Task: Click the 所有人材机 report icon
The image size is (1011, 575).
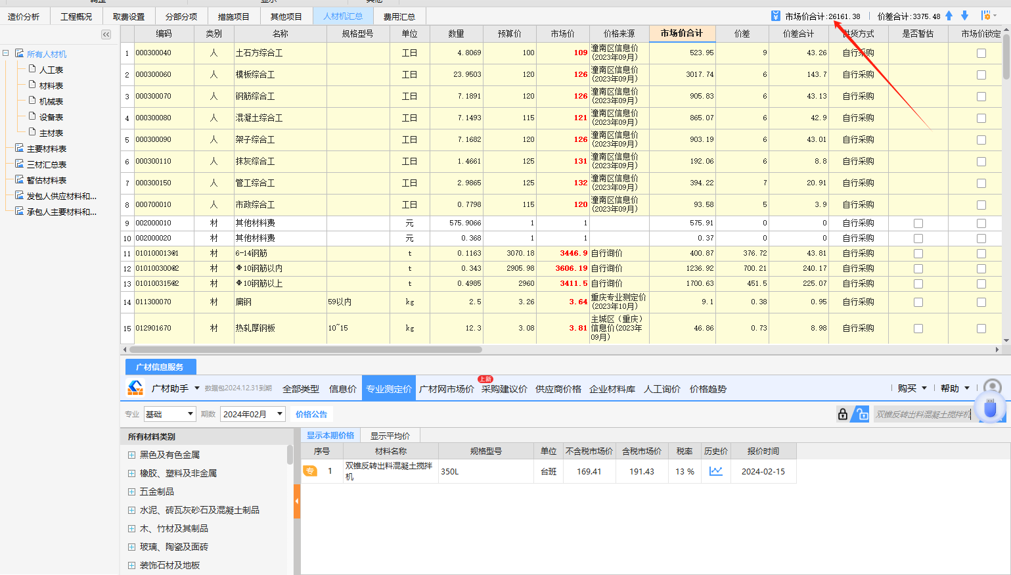Action: coord(20,53)
